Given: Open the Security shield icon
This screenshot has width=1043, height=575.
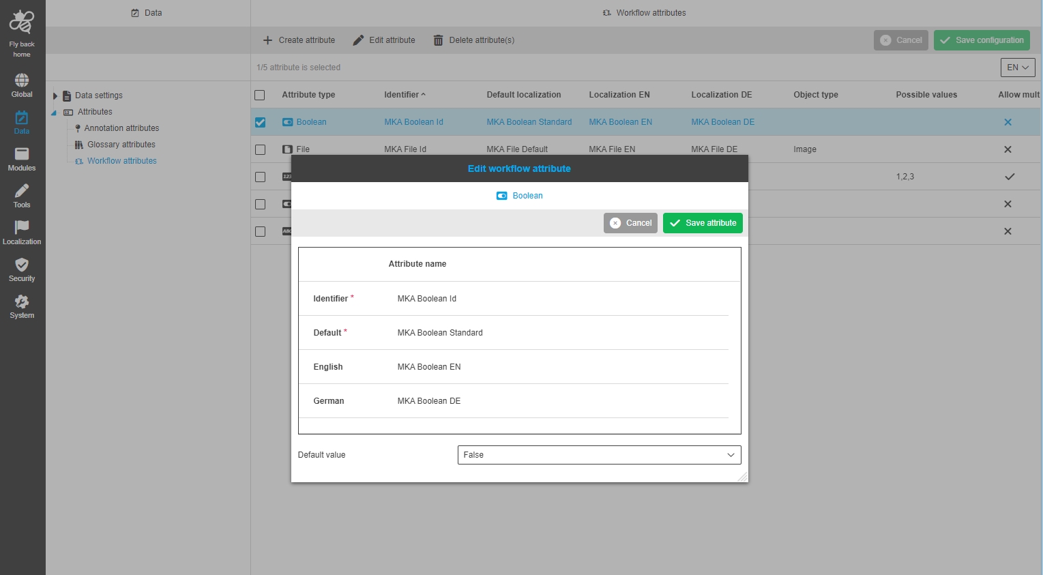Looking at the screenshot, I should pos(22,264).
